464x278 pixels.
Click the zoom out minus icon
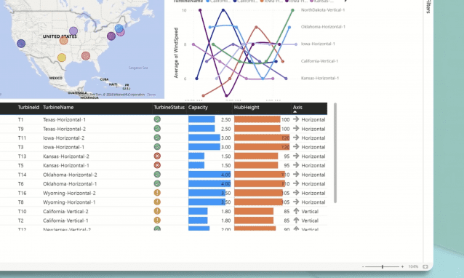[x=363, y=267]
